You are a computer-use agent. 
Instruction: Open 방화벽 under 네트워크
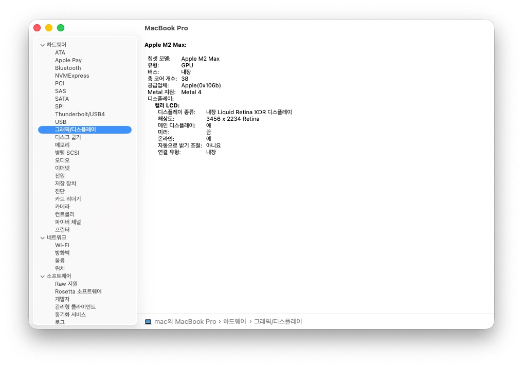(62, 253)
